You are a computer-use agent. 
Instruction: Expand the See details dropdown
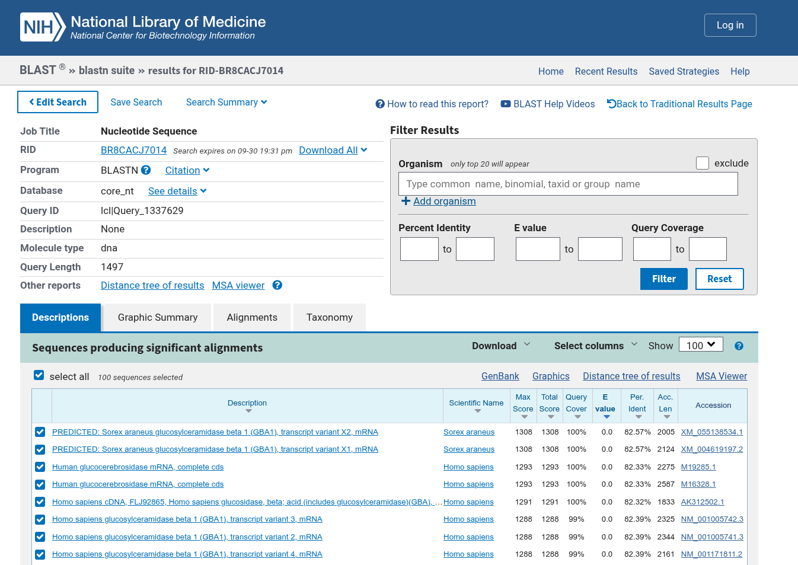tap(177, 191)
